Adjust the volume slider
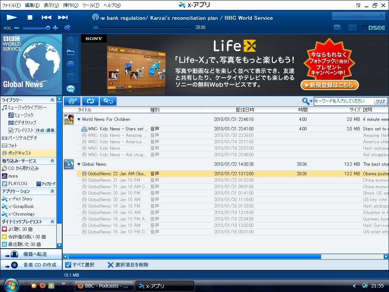Screen dimensions: 389x292 (x=36, y=28)
